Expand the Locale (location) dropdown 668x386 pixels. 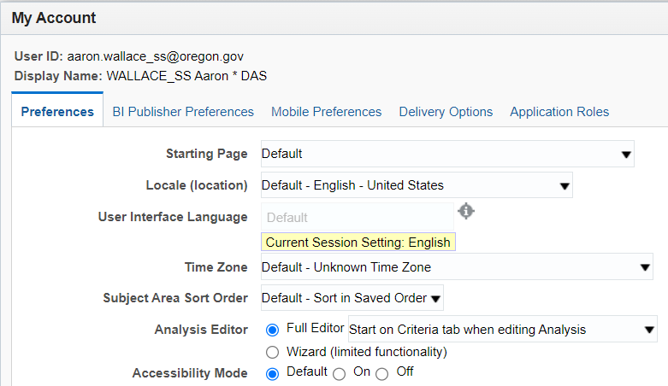click(x=417, y=185)
